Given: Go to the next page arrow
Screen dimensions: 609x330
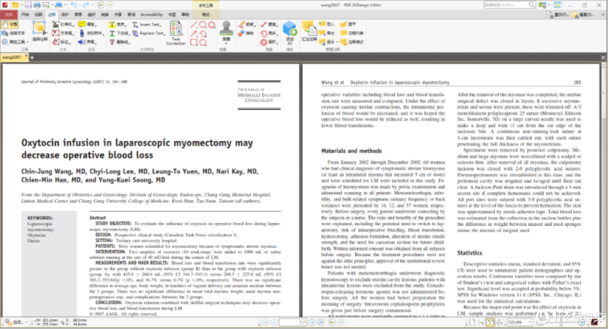Looking at the screenshot, I should [312, 322].
